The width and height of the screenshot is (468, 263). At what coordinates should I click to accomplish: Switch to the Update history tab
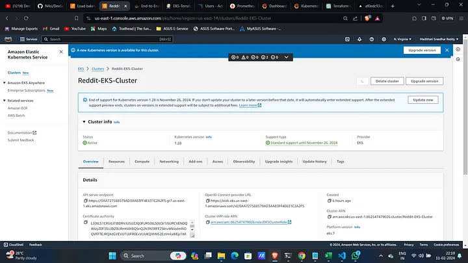pos(315,161)
